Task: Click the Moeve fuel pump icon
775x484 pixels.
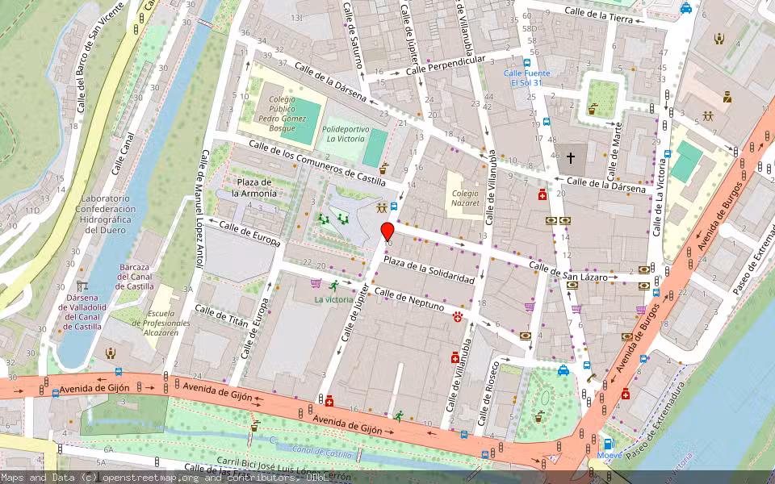Action: coord(609,444)
